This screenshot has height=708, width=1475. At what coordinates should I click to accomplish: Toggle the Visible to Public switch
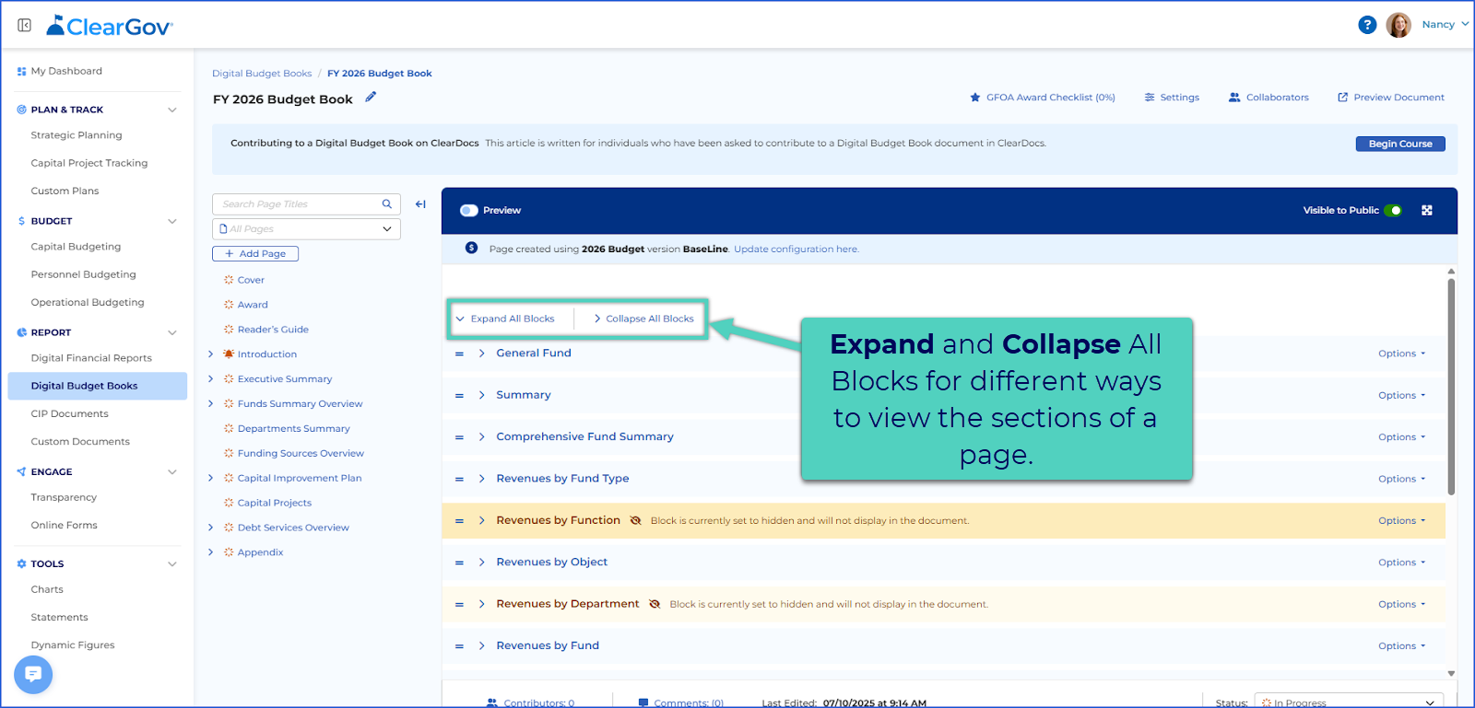tap(1393, 211)
